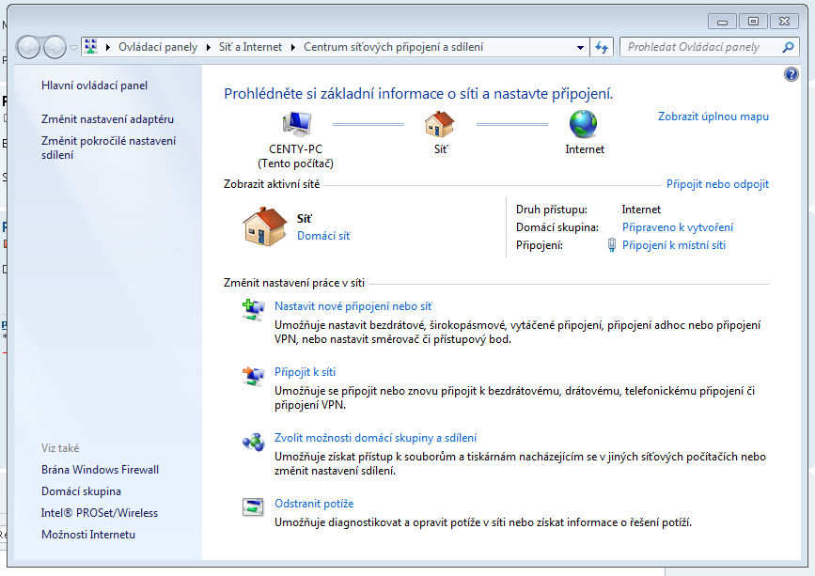Viewport: 815px width, 576px height.
Task: Click the network adapter icon beside Připojení k místní síti
Action: click(x=612, y=245)
